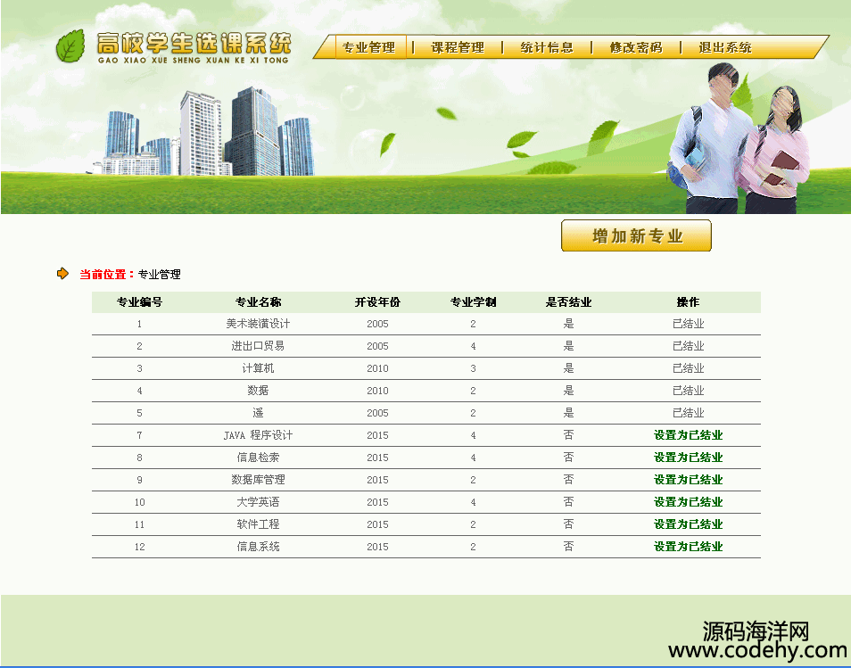Image resolution: width=851 pixels, height=668 pixels.
Task: Click major number 10 cell
Action: point(139,502)
